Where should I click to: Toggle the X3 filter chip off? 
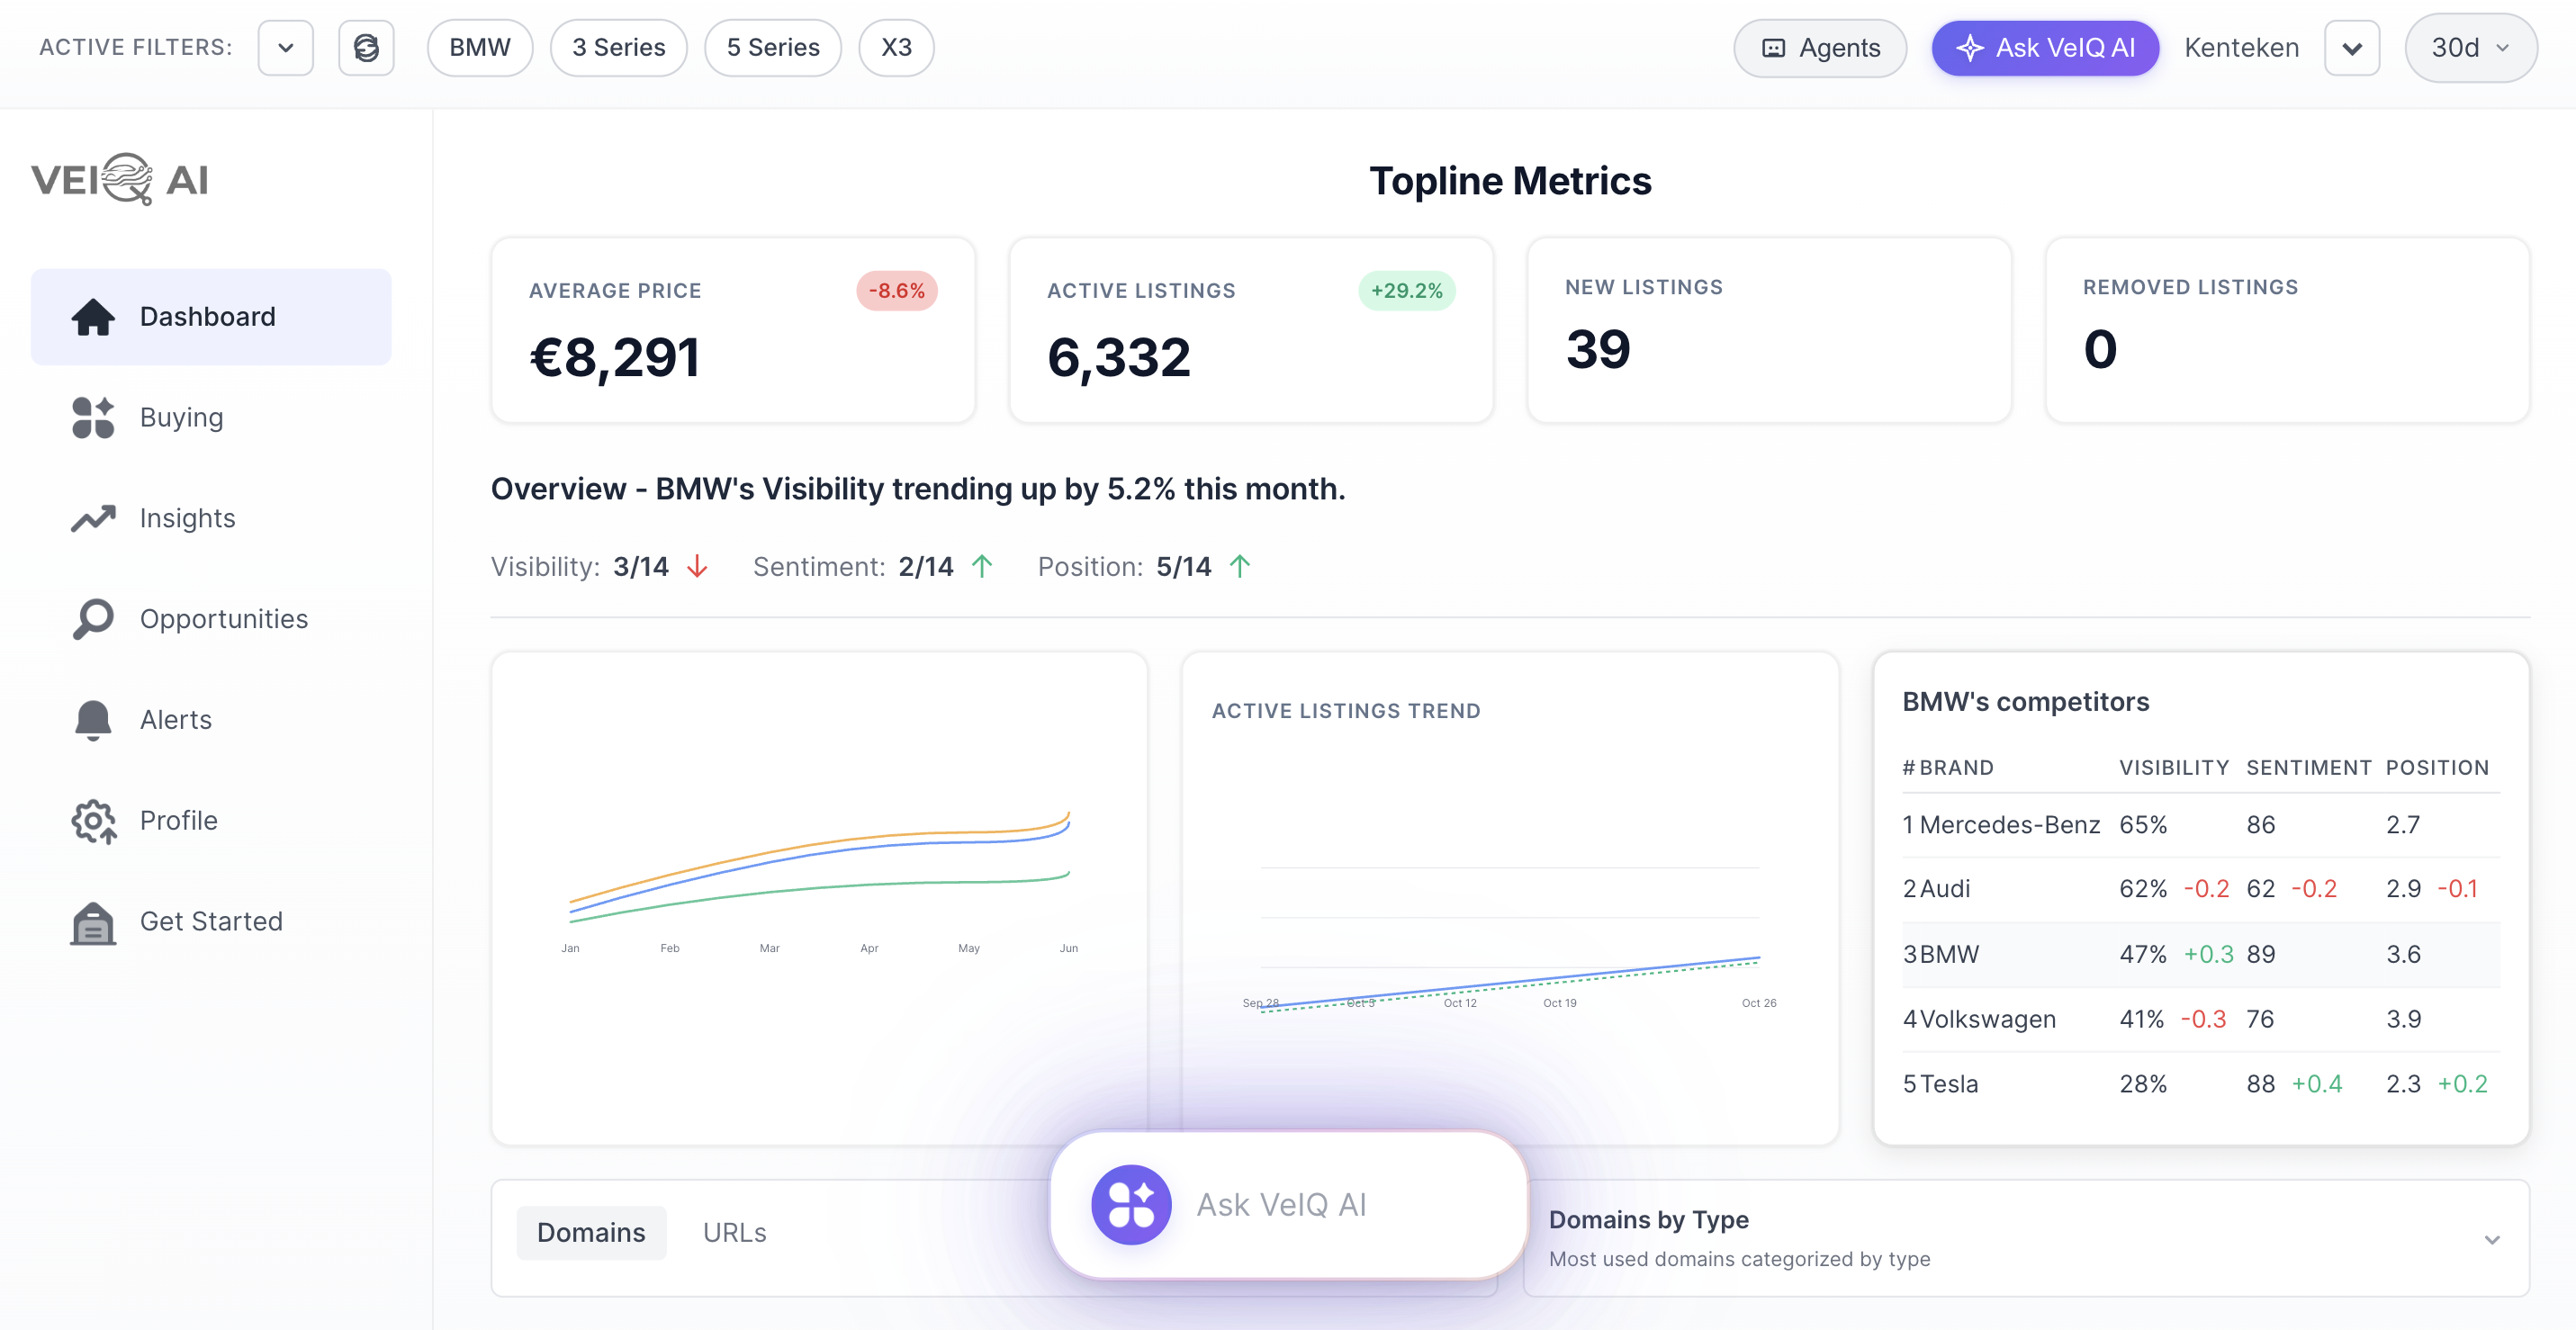pyautogui.click(x=896, y=47)
